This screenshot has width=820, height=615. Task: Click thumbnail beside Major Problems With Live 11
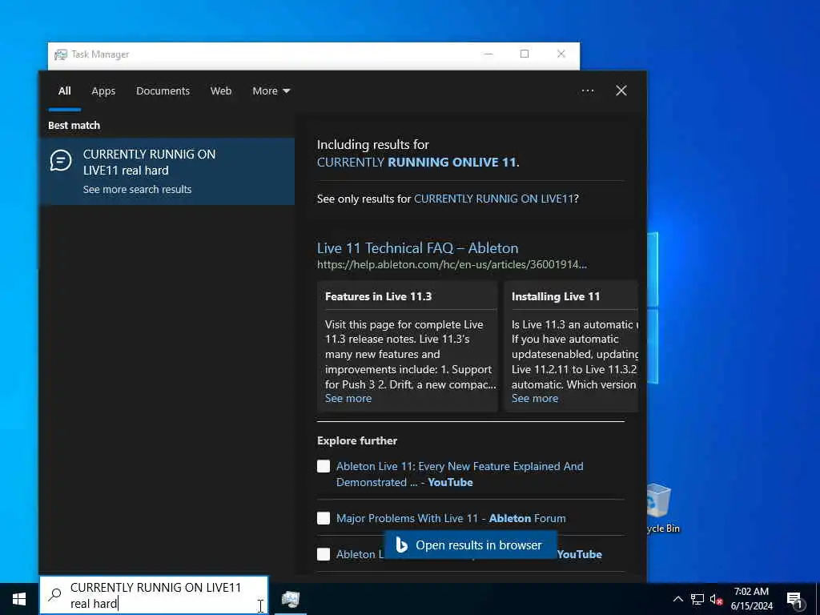(324, 518)
